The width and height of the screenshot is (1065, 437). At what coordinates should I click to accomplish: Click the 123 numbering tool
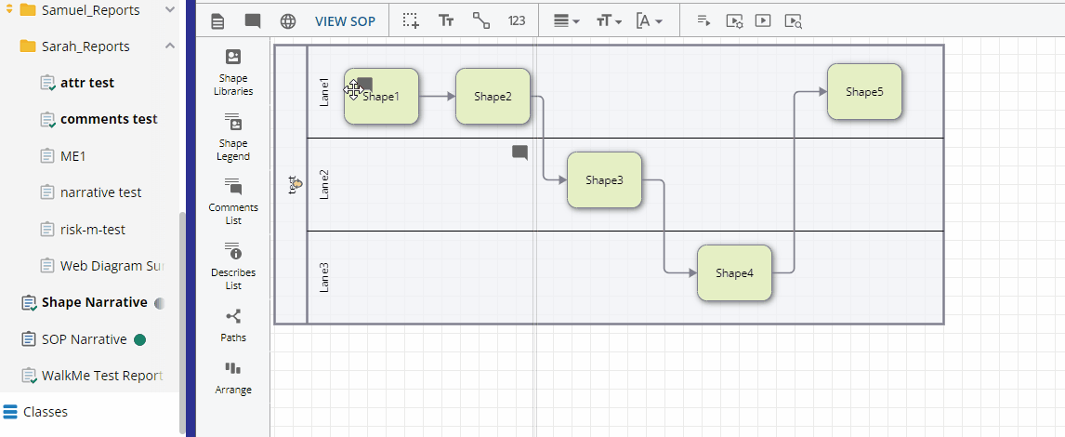point(517,20)
